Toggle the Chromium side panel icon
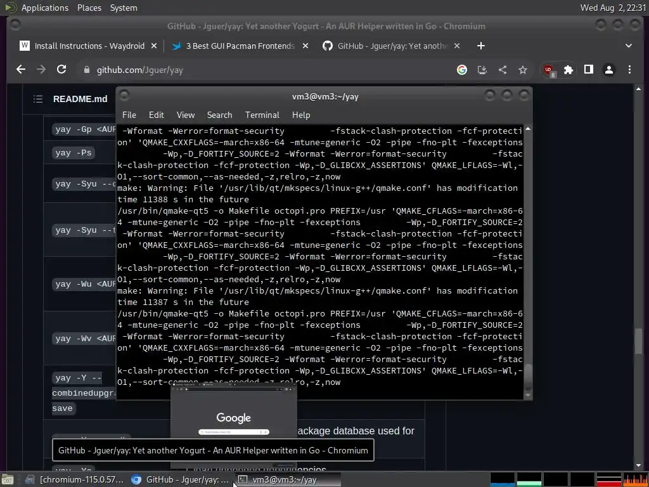Viewport: 649px width, 487px height. (x=589, y=70)
